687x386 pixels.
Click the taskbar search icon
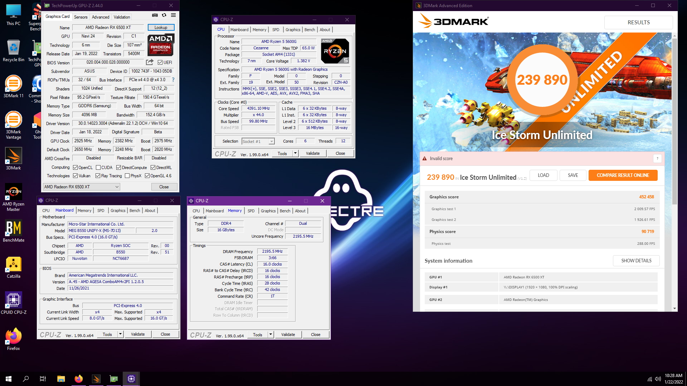pos(26,379)
